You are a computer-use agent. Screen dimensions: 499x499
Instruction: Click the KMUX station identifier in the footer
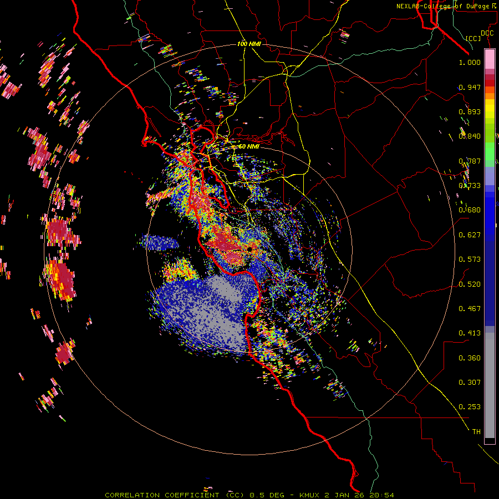[x=309, y=495]
